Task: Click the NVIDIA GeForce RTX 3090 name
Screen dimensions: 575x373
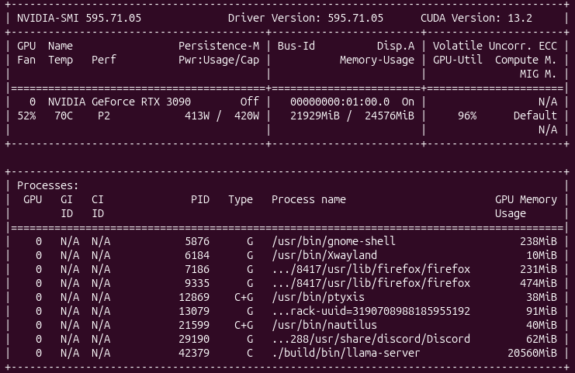Action: point(120,102)
